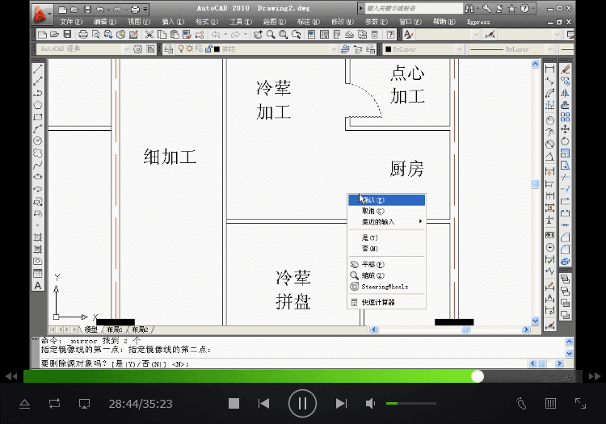This screenshot has width=606, height=424.
Task: Open the quick access toolbar customize arrow
Action: click(145, 9)
